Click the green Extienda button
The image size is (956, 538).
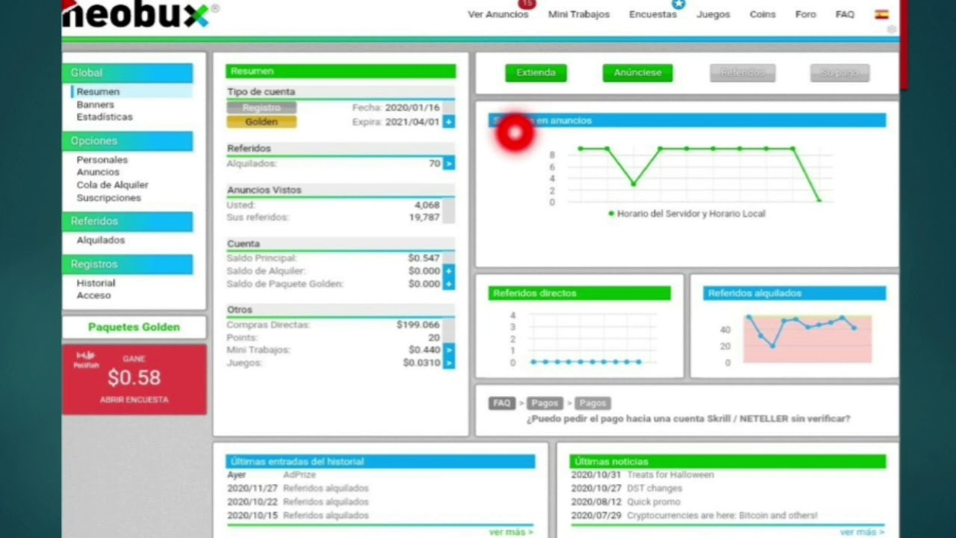pyautogui.click(x=536, y=72)
